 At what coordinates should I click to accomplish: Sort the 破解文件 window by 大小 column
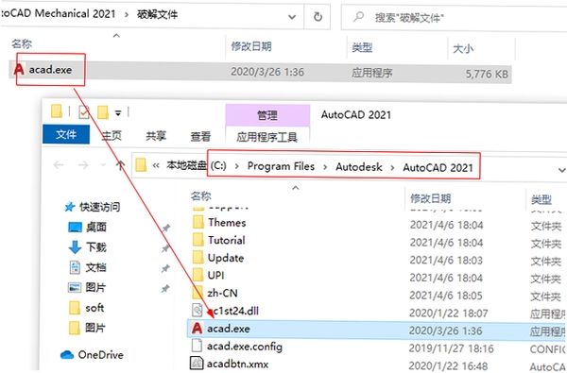tap(463, 48)
